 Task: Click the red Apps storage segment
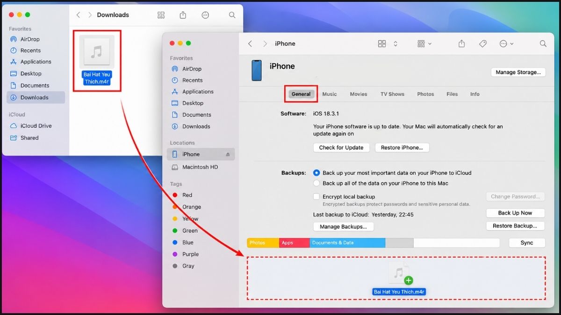click(295, 243)
